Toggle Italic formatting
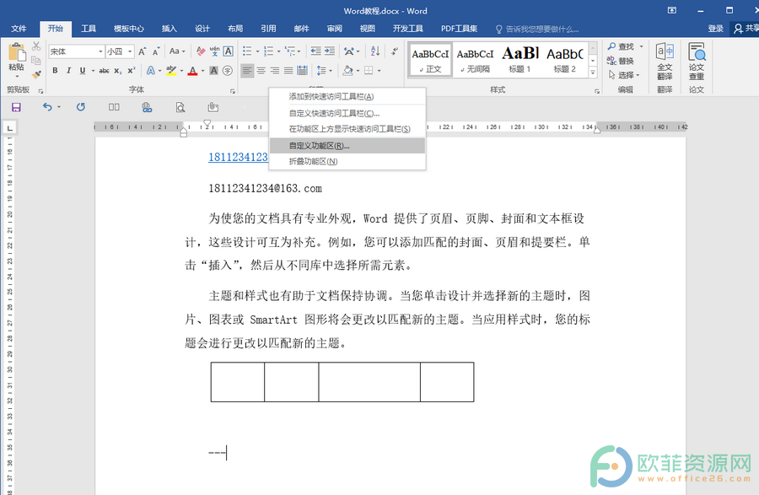759x495 pixels. (69, 71)
